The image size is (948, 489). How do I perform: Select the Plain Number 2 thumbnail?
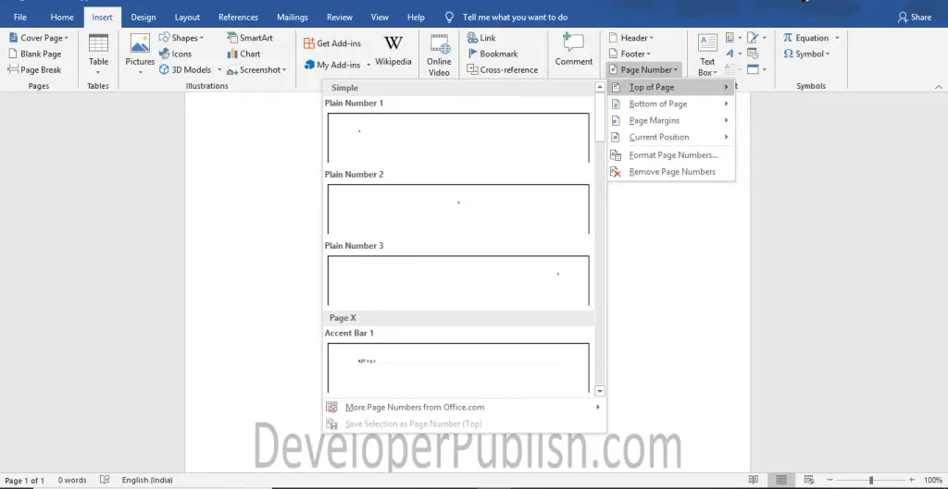click(x=458, y=209)
